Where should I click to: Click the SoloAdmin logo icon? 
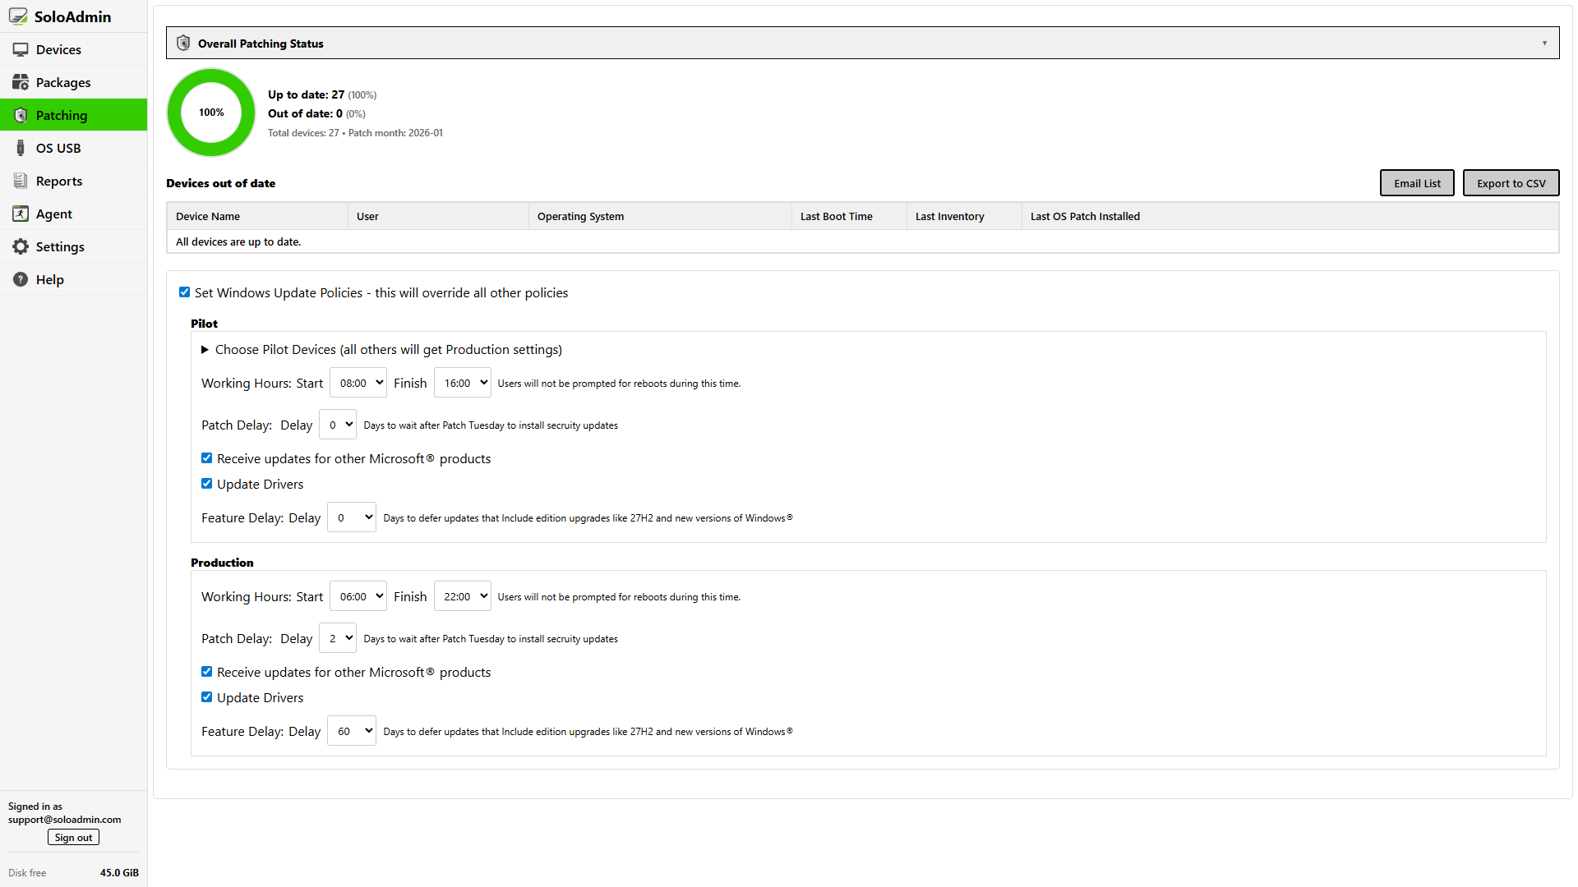click(x=18, y=16)
